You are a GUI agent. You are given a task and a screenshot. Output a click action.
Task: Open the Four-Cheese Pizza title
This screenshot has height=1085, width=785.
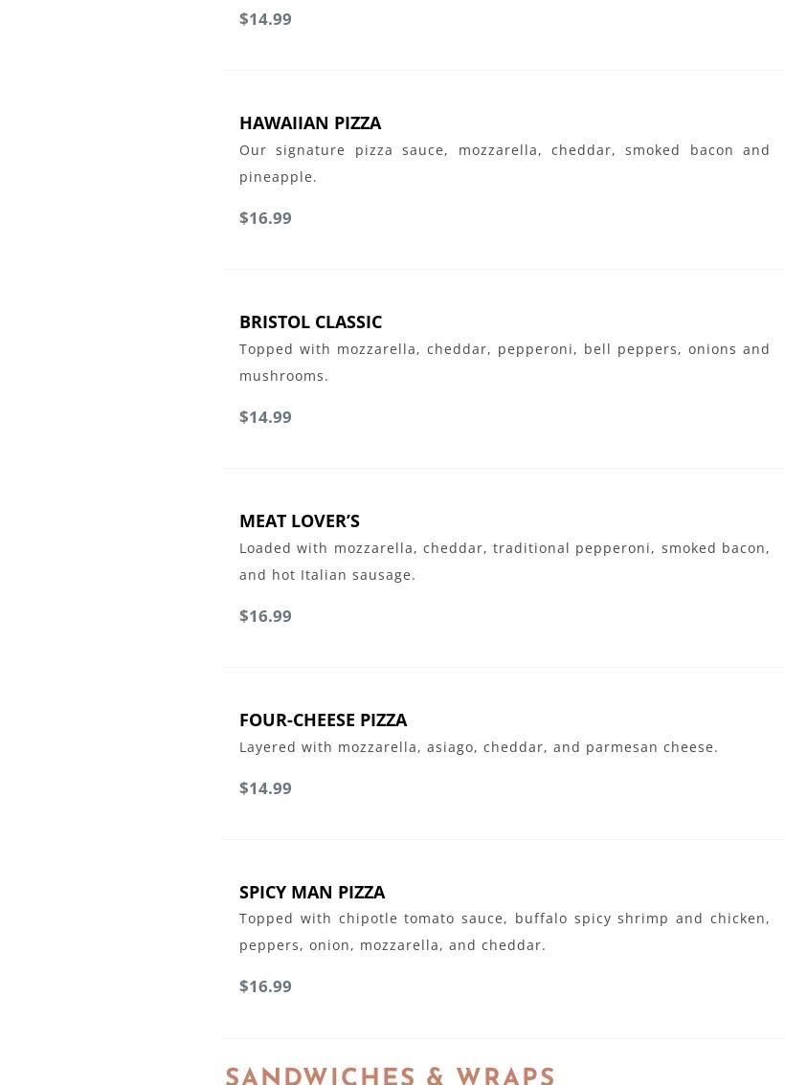coord(323,720)
